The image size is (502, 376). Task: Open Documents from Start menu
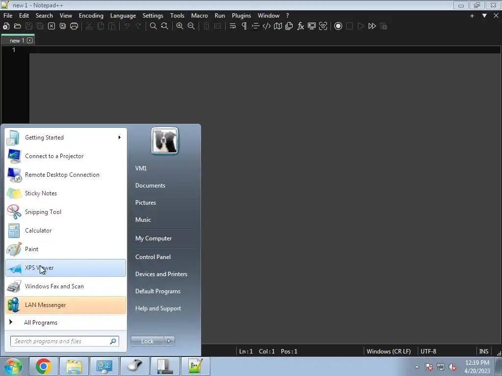click(x=150, y=186)
